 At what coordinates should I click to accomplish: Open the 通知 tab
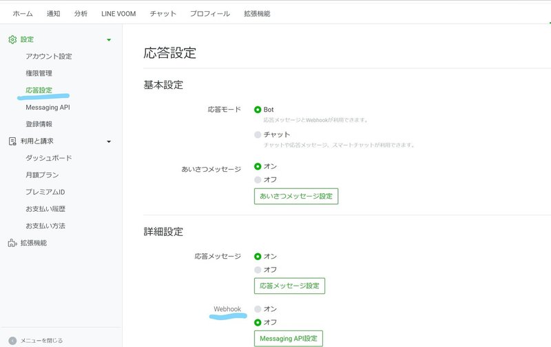54,14
